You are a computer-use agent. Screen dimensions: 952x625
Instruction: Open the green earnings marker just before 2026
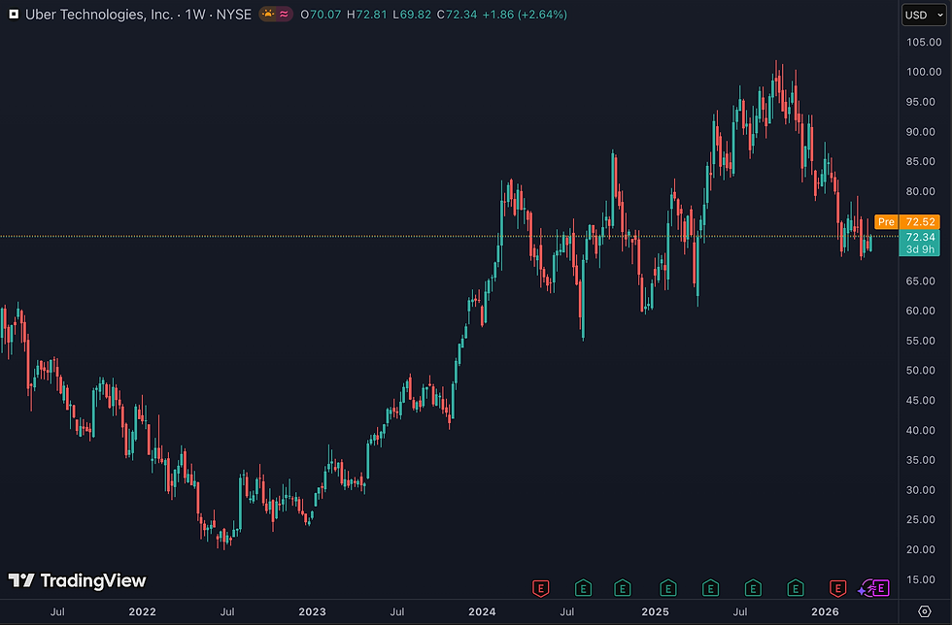tap(796, 588)
